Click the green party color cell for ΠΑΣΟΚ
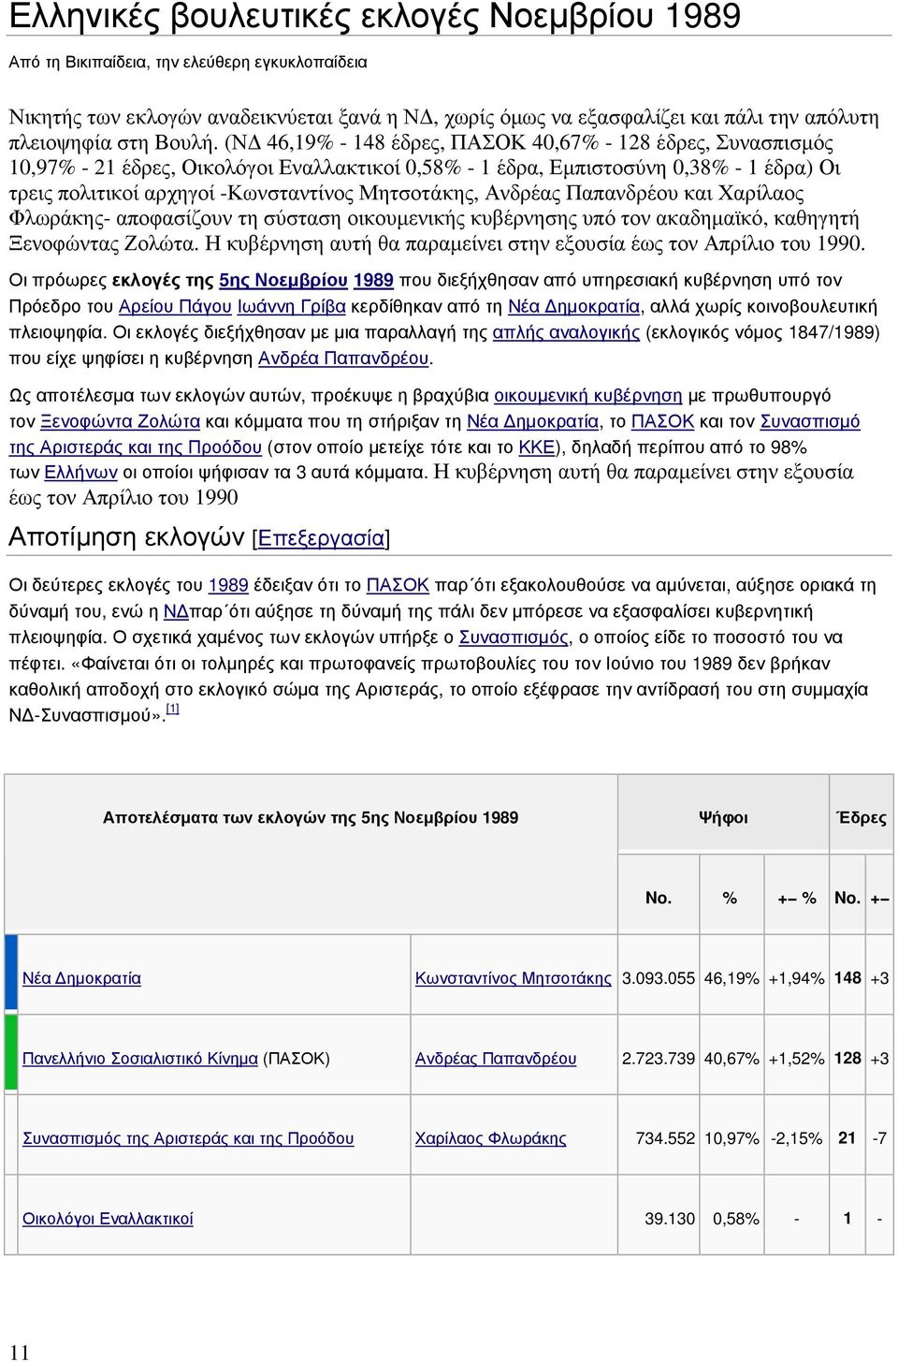The image size is (898, 1362). click(x=11, y=1054)
